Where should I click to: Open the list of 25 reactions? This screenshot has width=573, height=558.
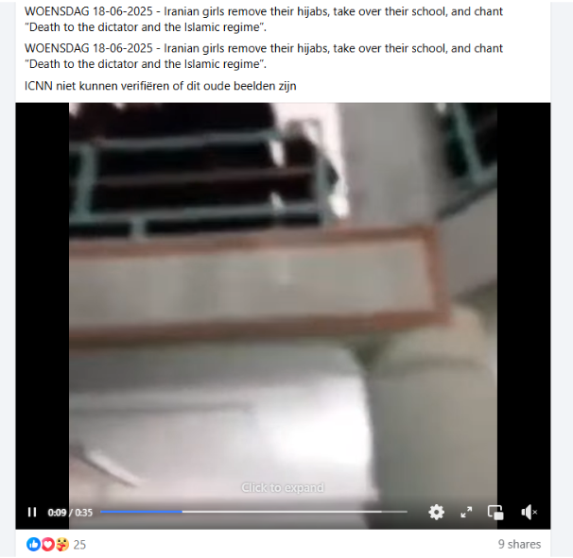pos(79,545)
